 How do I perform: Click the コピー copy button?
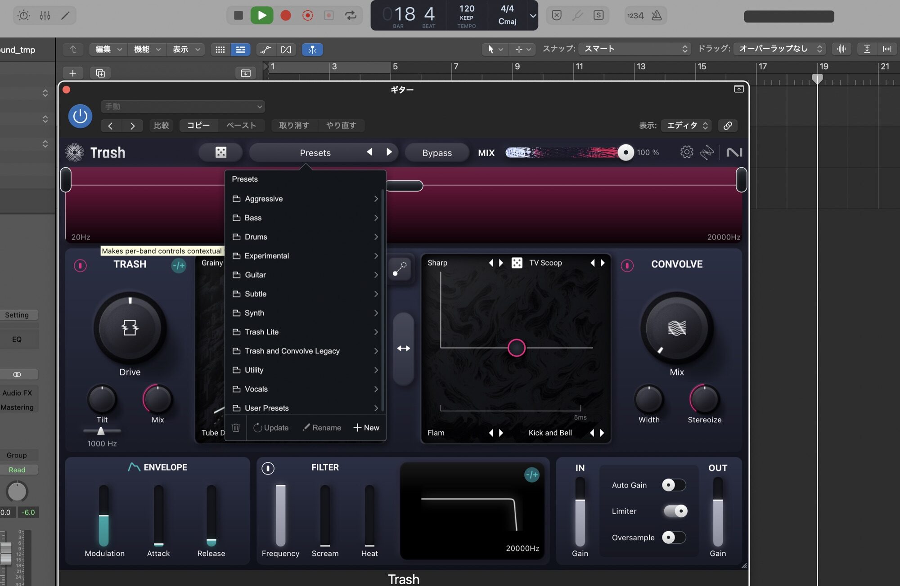pyautogui.click(x=198, y=125)
